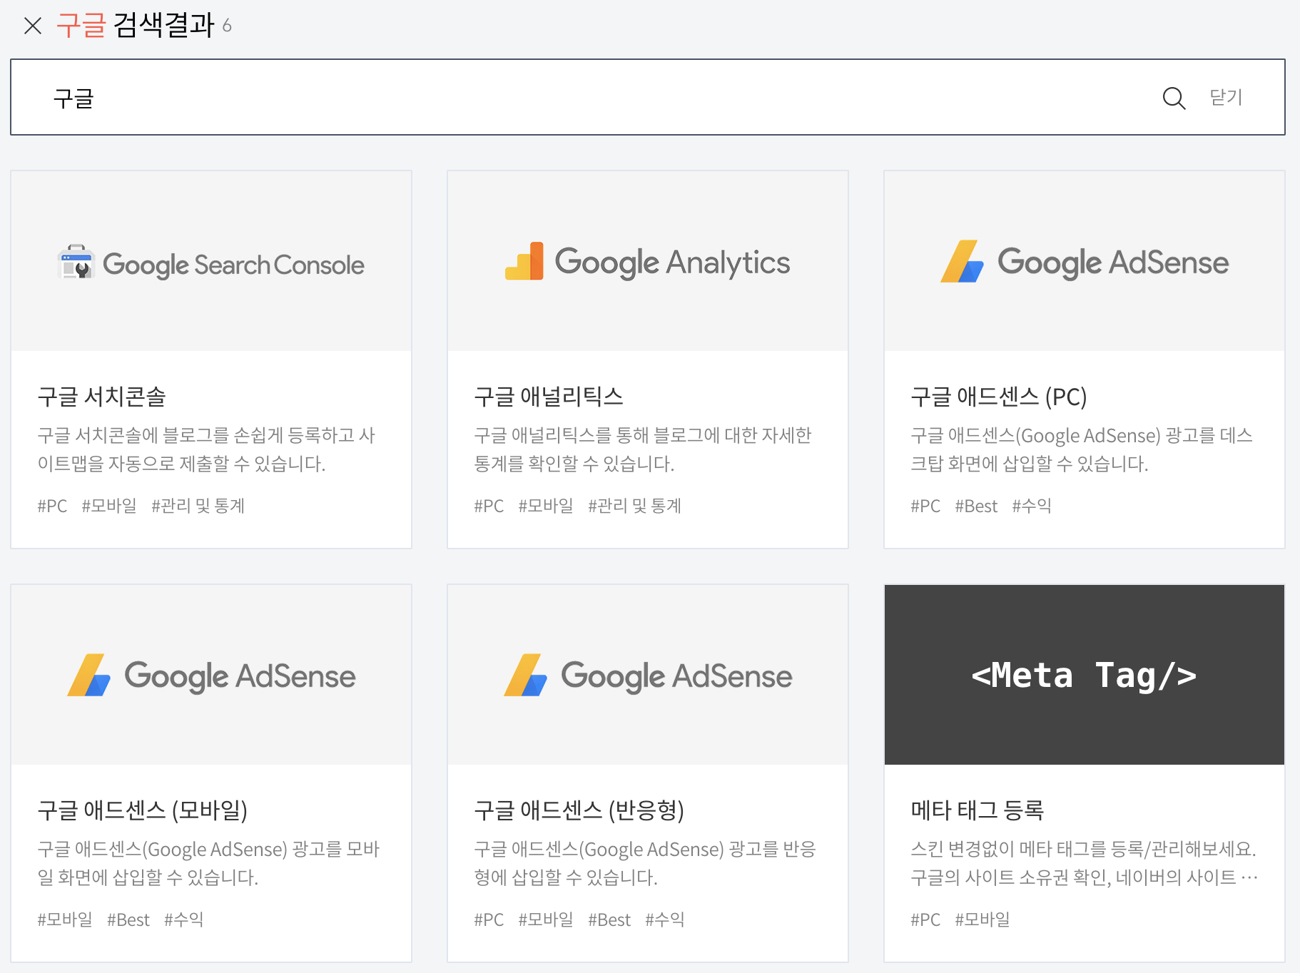Click #모바일 tag under 메타 태그 등록
Viewport: 1300px width, 973px height.
coord(982,919)
